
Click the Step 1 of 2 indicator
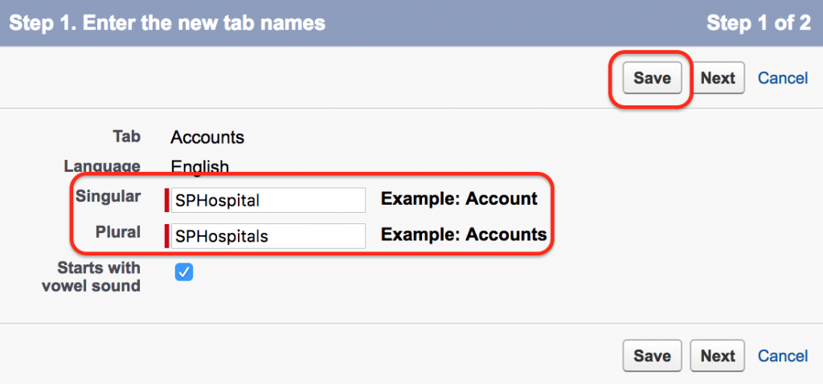point(759,23)
